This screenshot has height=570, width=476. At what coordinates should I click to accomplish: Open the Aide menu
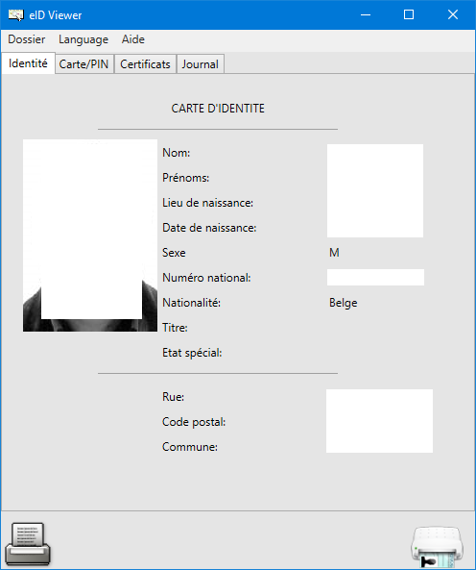(133, 39)
